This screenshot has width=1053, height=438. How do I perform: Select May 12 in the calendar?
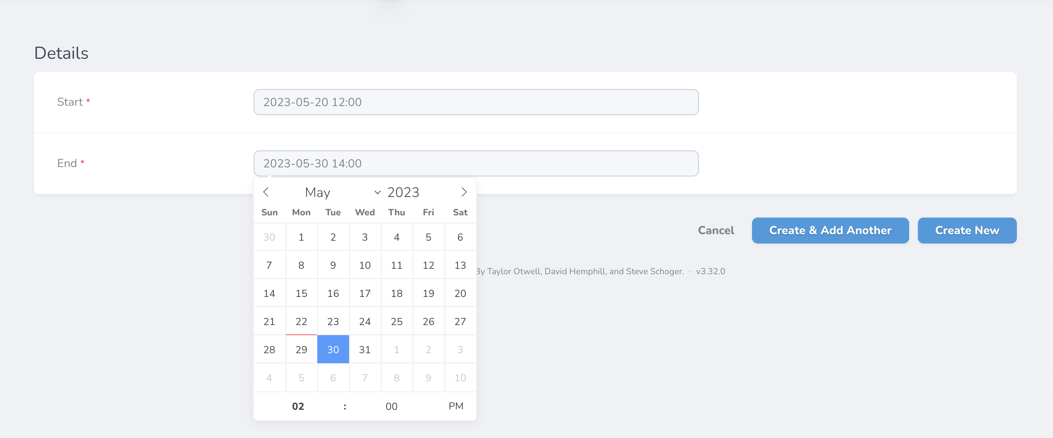pos(429,265)
